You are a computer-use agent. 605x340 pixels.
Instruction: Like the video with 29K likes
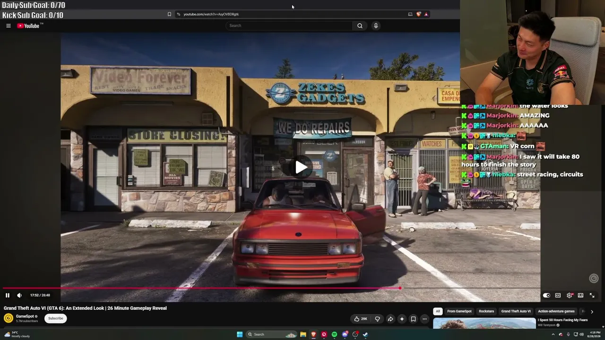point(361,319)
